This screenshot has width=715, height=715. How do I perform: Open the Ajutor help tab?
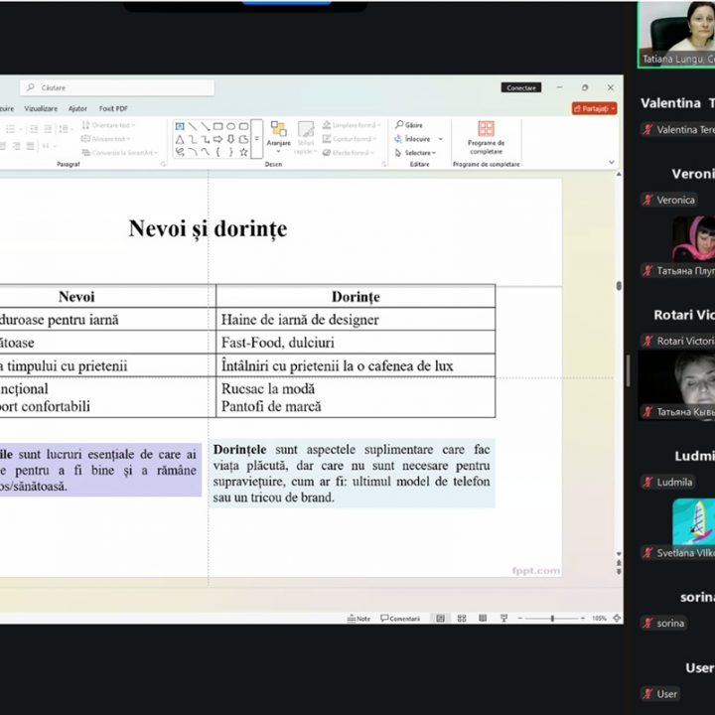[77, 108]
